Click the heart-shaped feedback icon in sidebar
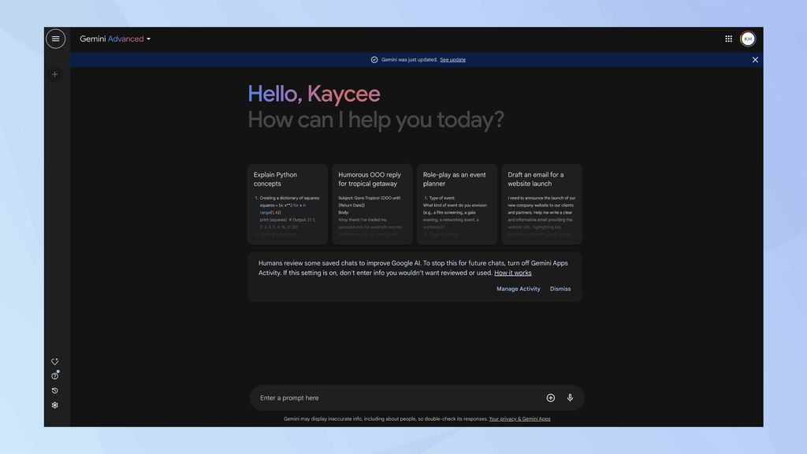The height and width of the screenshot is (454, 807). [x=54, y=361]
